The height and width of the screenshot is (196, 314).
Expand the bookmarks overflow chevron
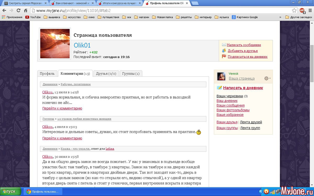tap(280, 17)
